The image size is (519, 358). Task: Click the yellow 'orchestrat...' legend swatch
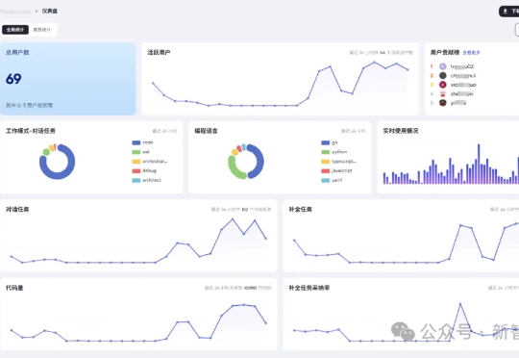136,162
